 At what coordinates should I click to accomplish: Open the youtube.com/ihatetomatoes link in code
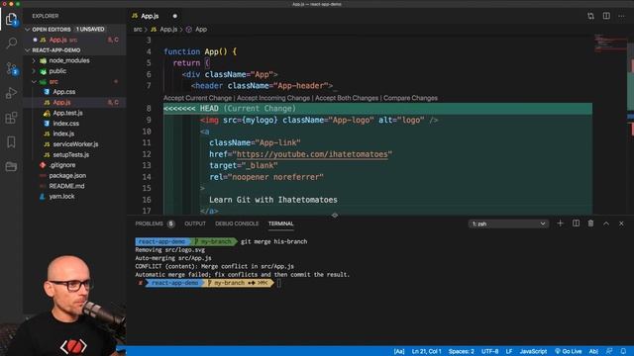point(312,154)
